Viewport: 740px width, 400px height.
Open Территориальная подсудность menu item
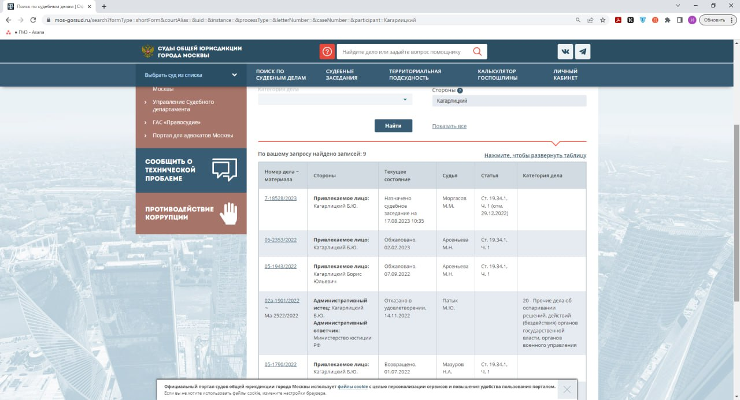(415, 74)
